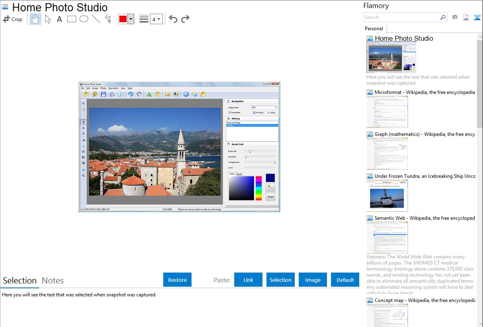Pick the freehand scribble tool

click(108, 19)
